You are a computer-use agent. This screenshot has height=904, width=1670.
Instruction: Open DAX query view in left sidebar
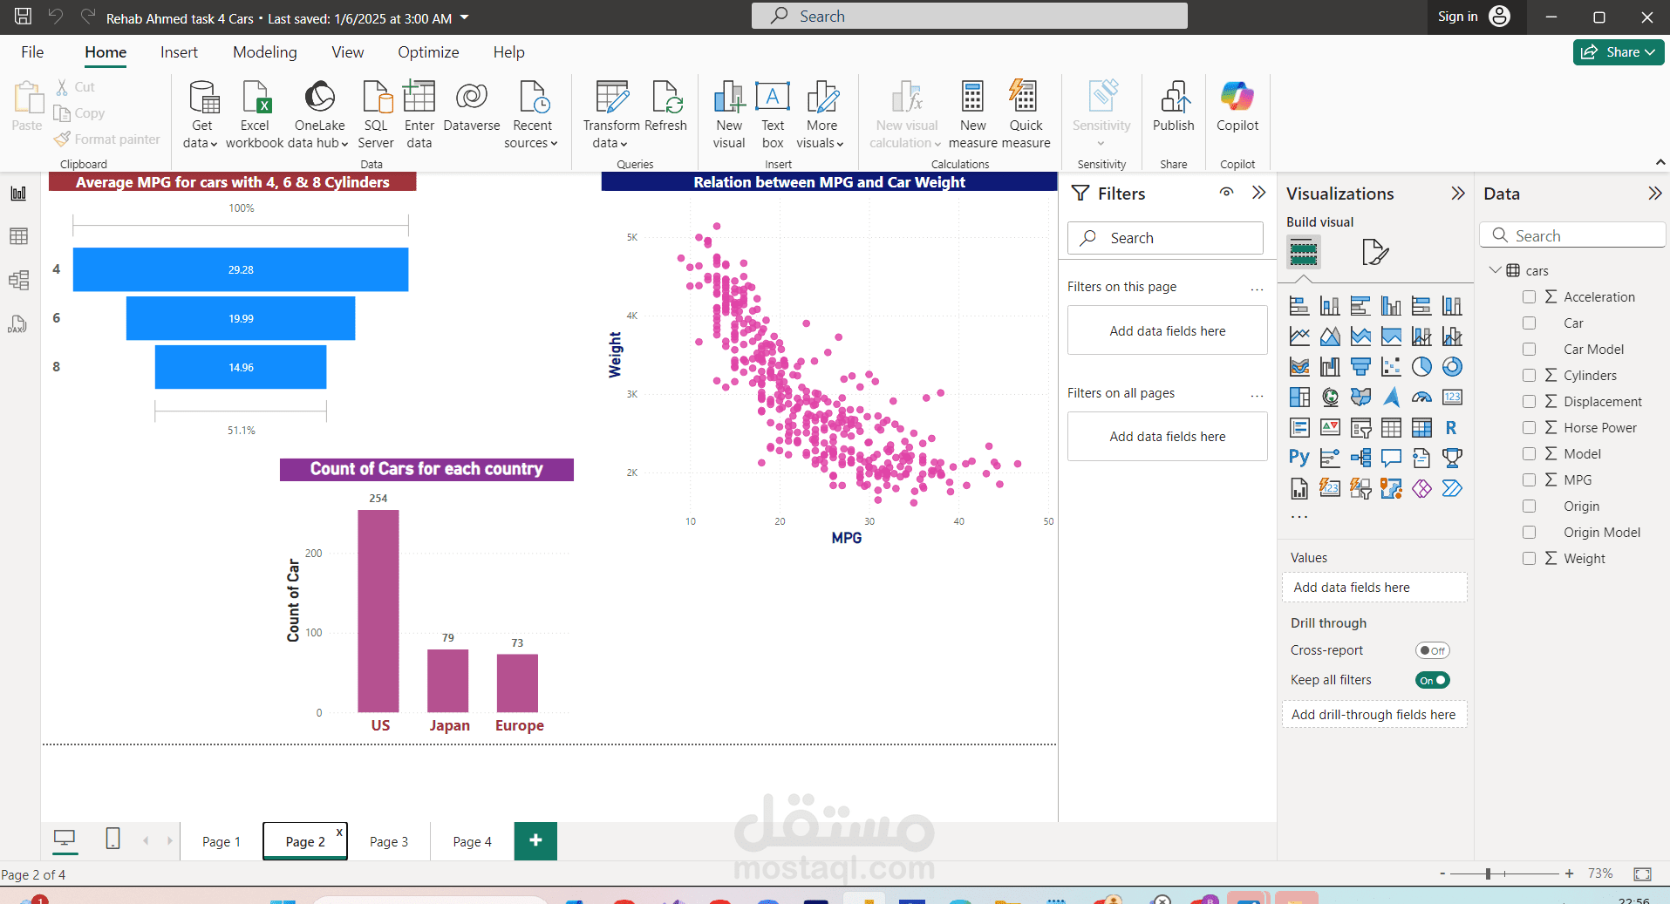click(18, 324)
